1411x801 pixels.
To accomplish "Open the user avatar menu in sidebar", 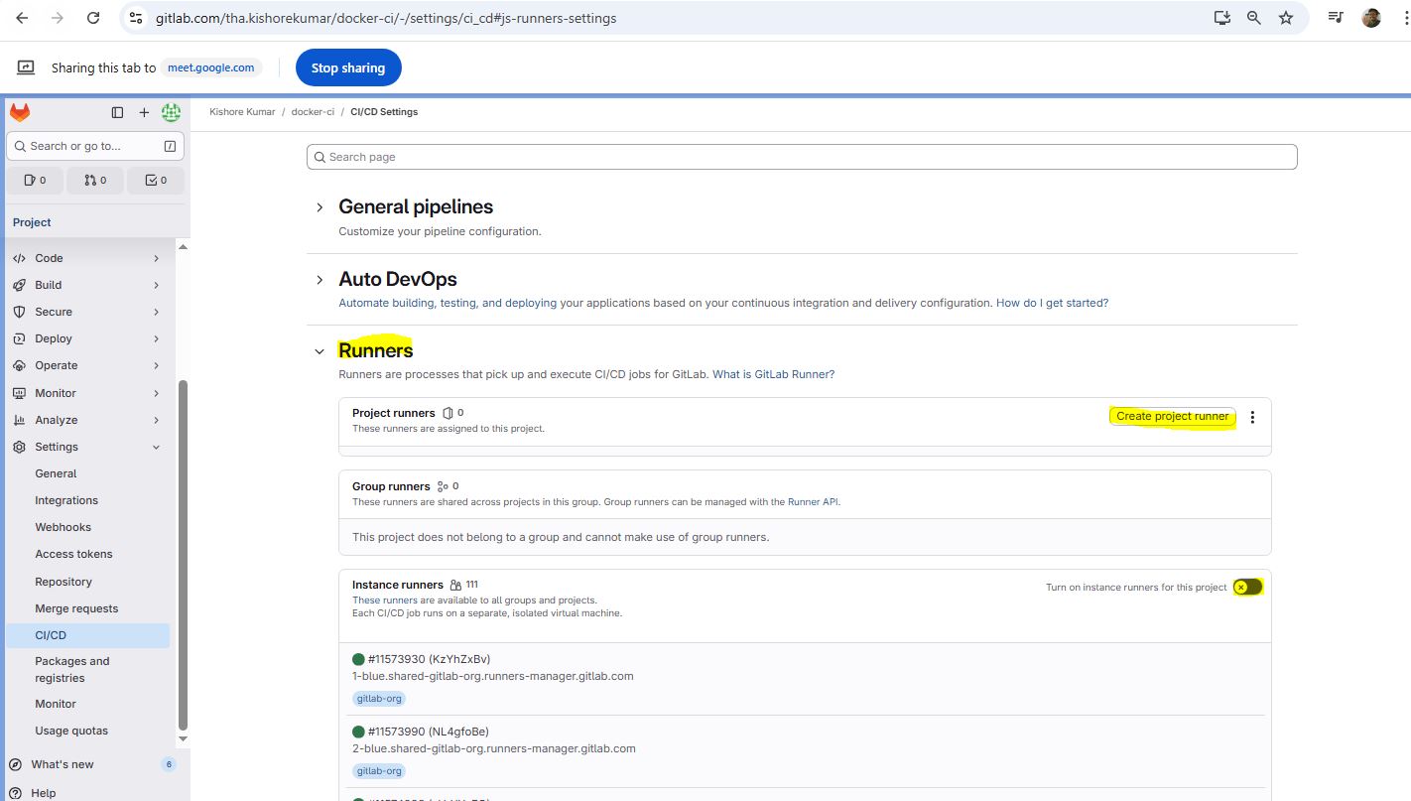I will tap(171, 112).
